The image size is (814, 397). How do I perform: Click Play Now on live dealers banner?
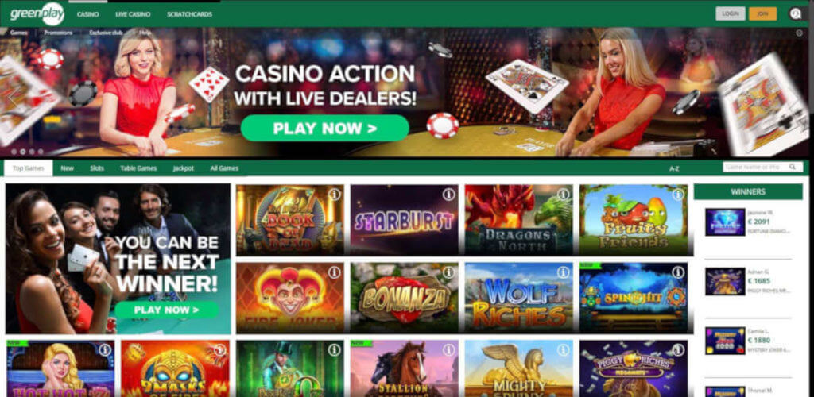325,129
